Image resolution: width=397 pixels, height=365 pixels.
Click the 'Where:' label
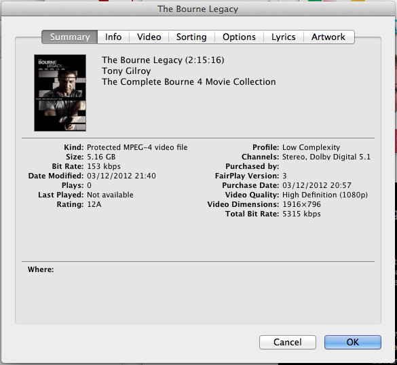point(41,269)
